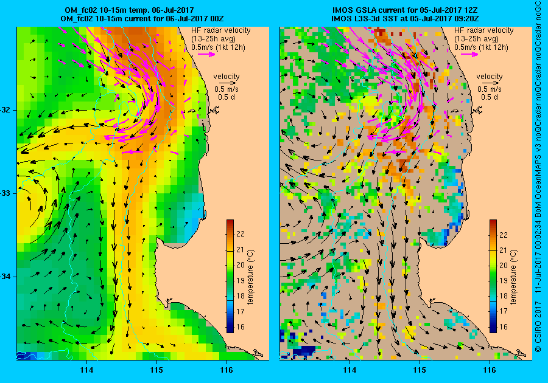Click '0.5 m/s' under velocity in OM_fc02 map
548x383 pixels.
pos(227,89)
